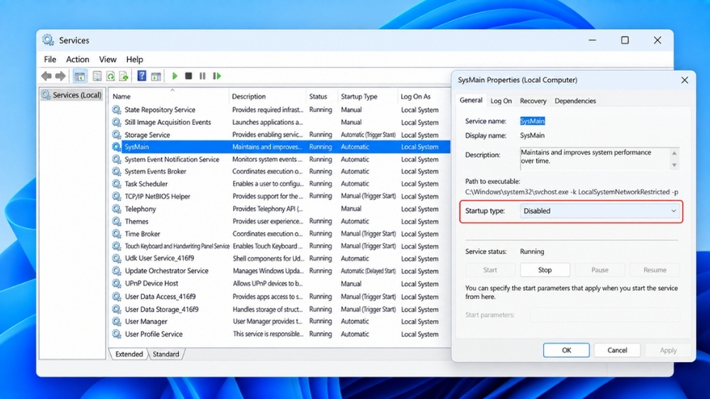Click the Stop Service square toolbar icon

[188, 76]
